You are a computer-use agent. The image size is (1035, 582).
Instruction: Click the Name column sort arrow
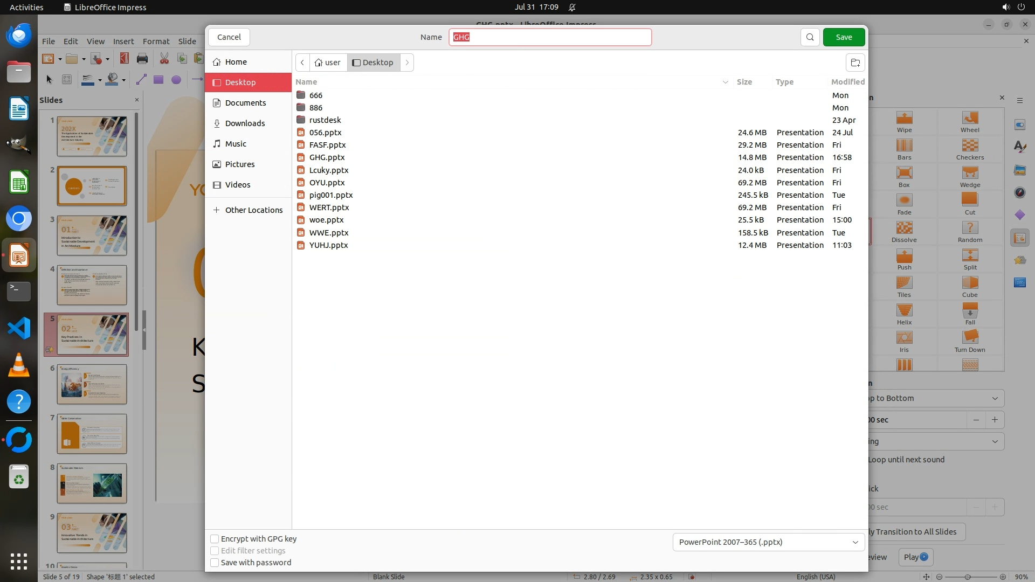tap(725, 82)
